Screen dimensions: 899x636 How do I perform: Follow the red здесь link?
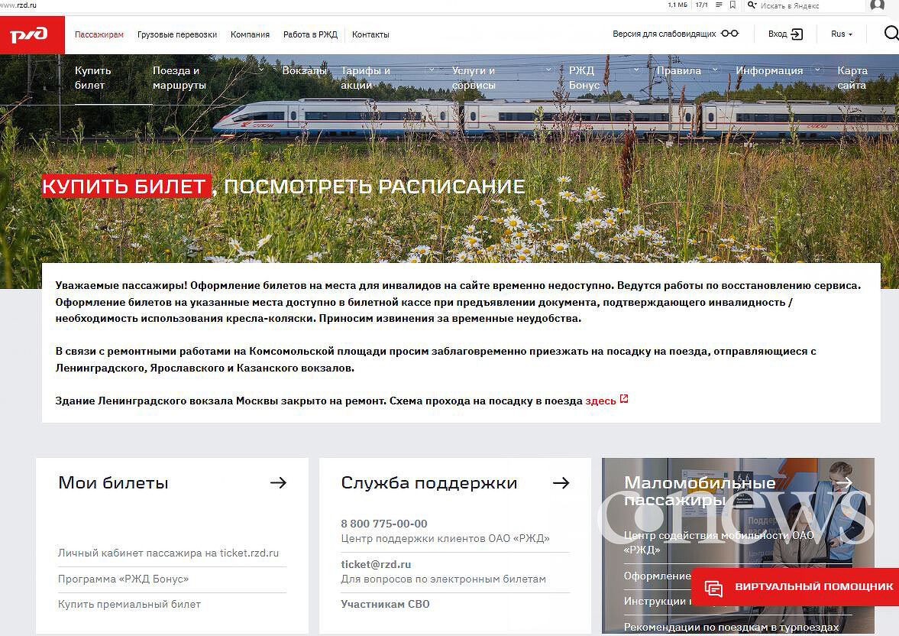pyautogui.click(x=600, y=401)
